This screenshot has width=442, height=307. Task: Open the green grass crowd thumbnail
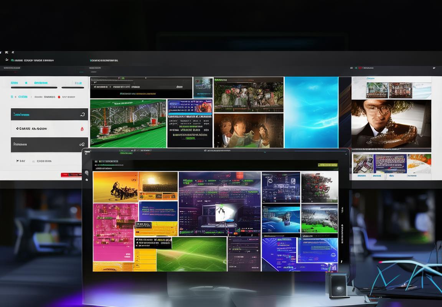[x=319, y=218]
